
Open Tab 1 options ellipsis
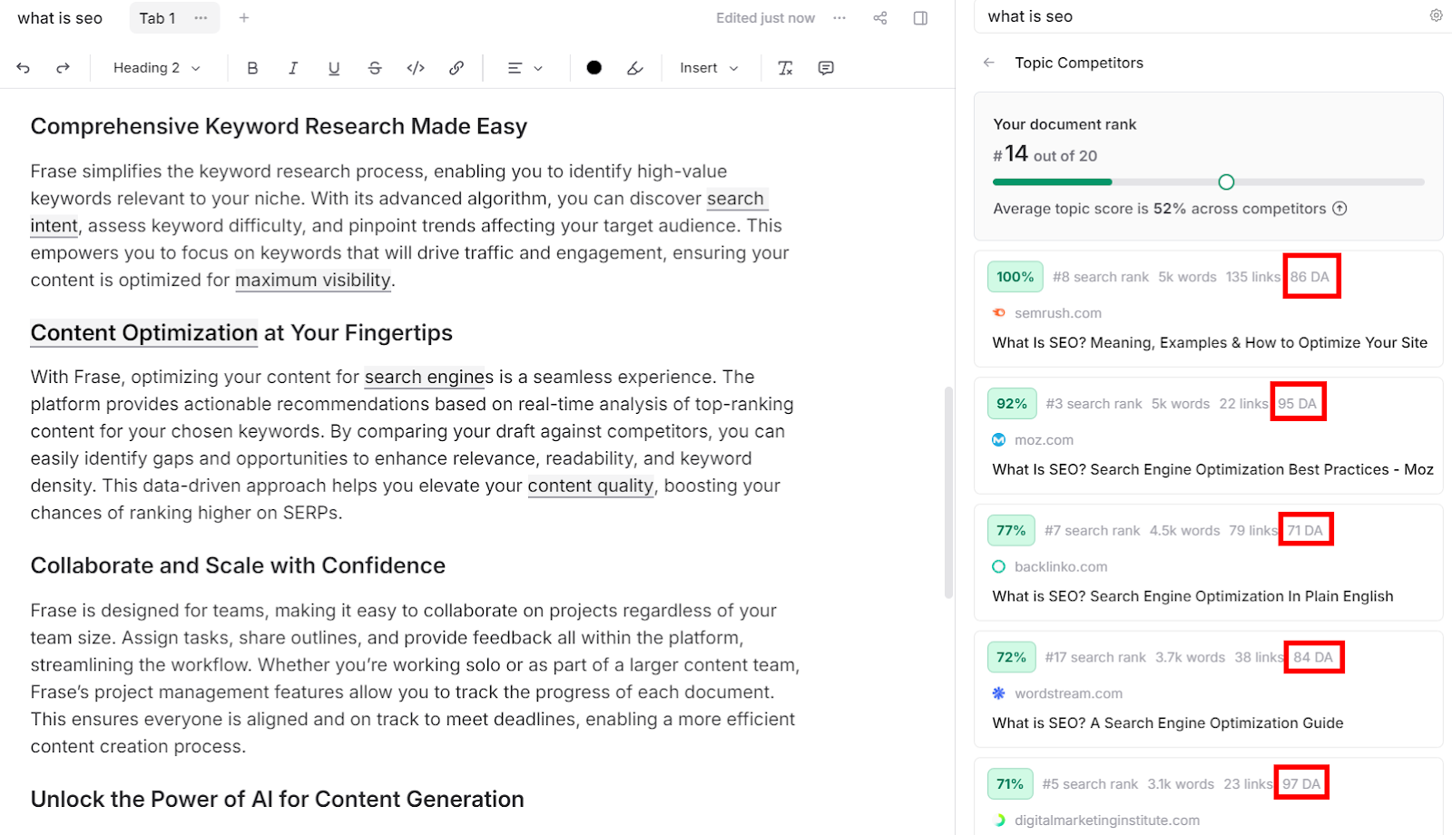tap(201, 18)
